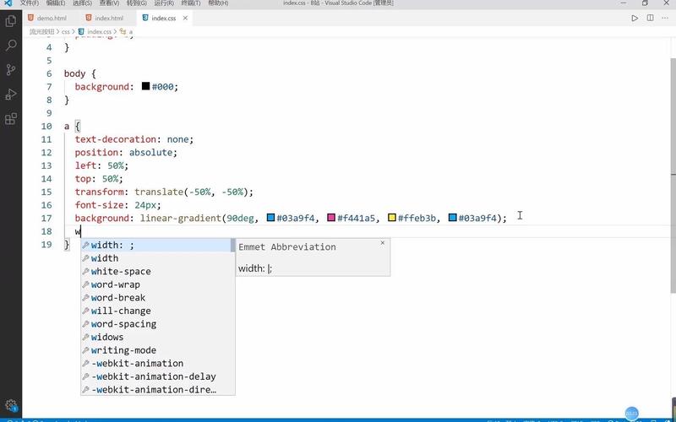Screen dimensions: 676x422
Task: Open the editor More Actions ellipsis menu
Action: [666, 18]
